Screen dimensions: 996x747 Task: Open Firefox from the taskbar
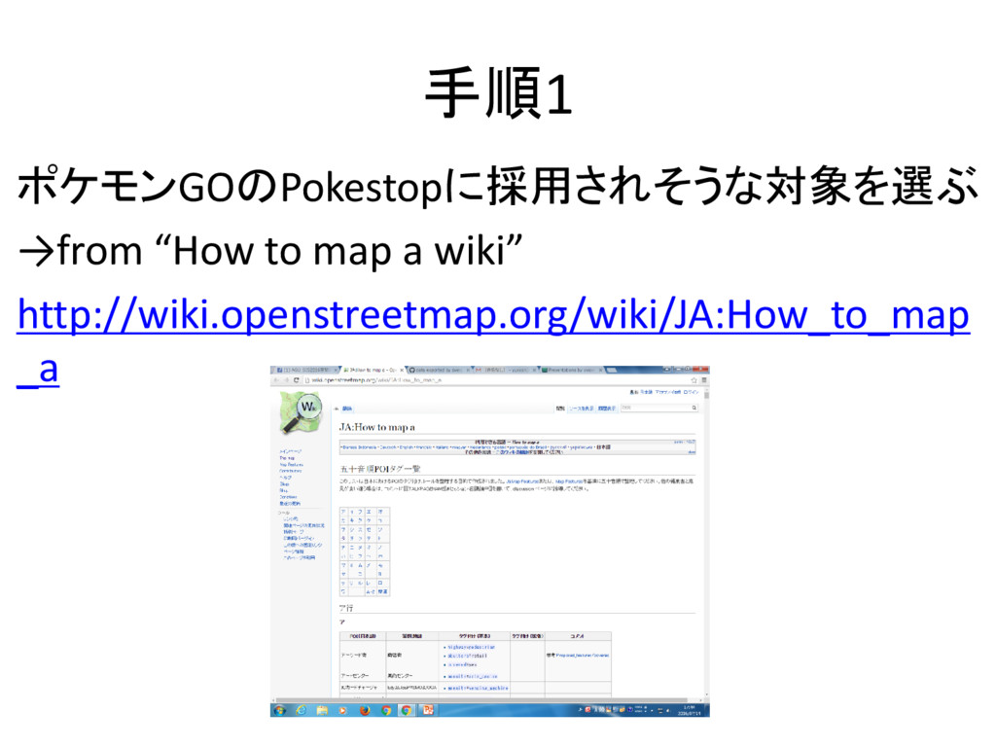click(x=365, y=710)
